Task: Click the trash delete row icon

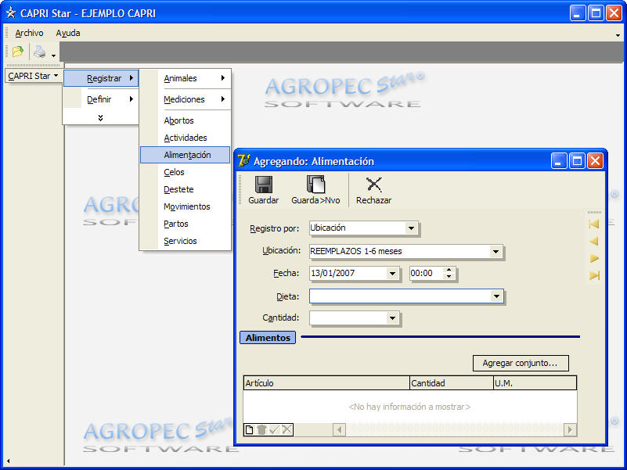Action: pyautogui.click(x=261, y=429)
